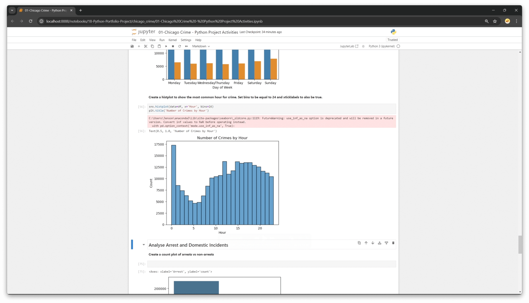Click the empty code cell numbered 75
This screenshot has height=303, width=529.
[271, 264]
